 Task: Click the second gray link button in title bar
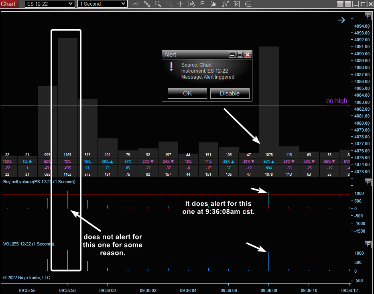click(348, 4)
